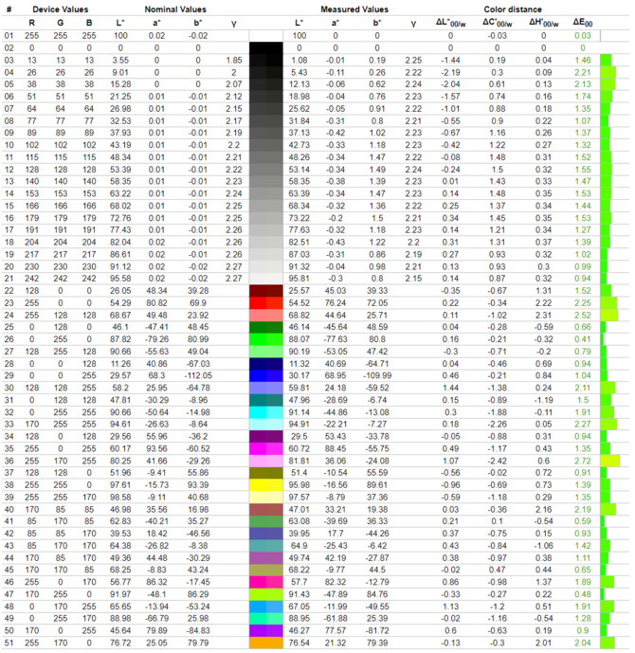The image size is (635, 653).
Task: Click measured a* value 88.45 in row 35
Action: [336, 448]
